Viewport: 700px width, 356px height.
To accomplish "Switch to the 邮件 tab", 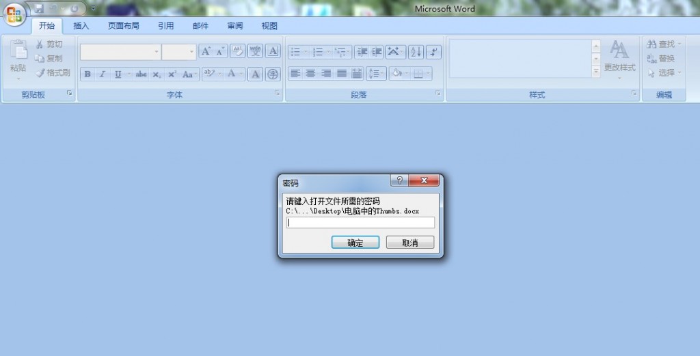I will pyautogui.click(x=200, y=26).
